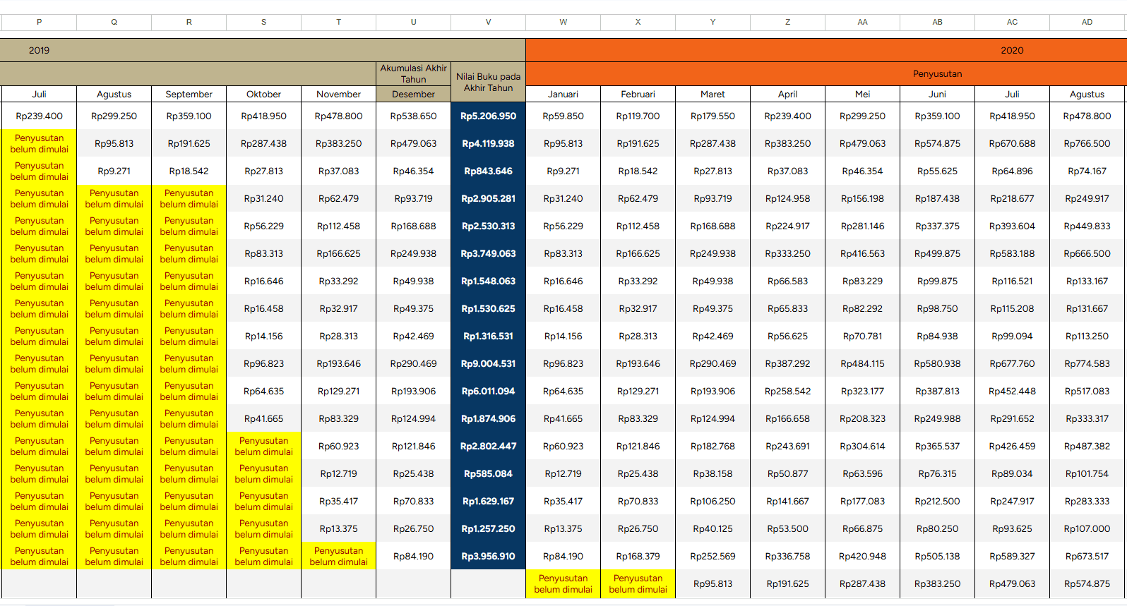Viewport: 1127px width, 606px height.
Task: Click the Rp574.875 cell in last row
Action: click(x=1087, y=583)
